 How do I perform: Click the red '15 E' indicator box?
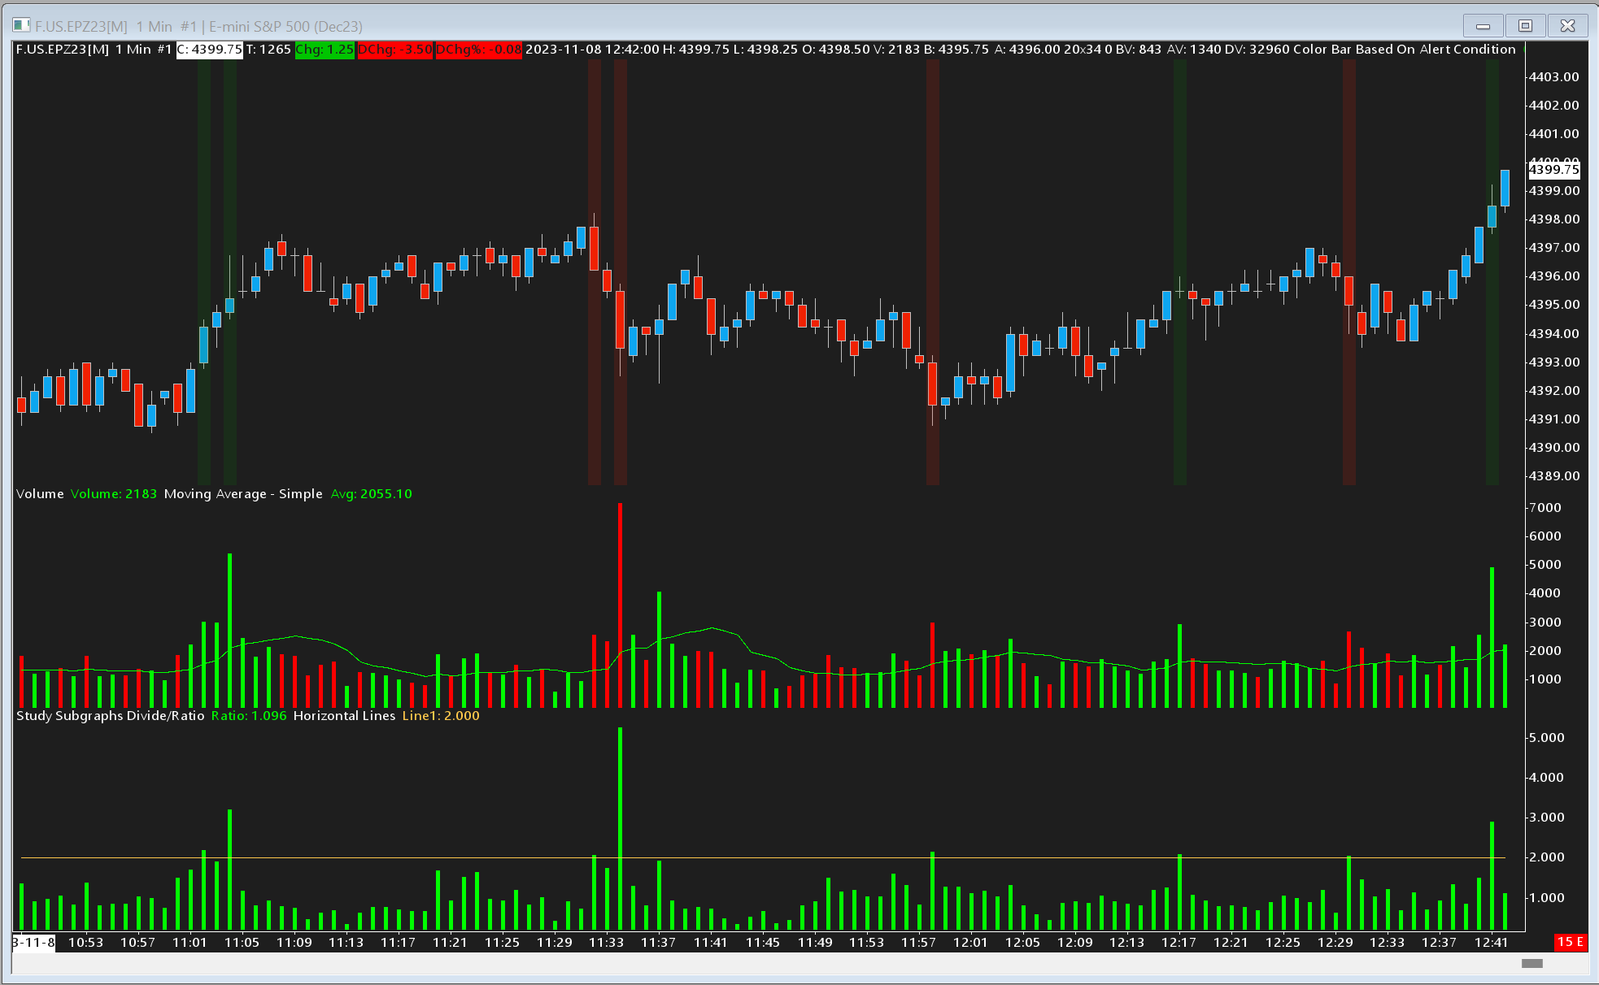click(x=1570, y=942)
